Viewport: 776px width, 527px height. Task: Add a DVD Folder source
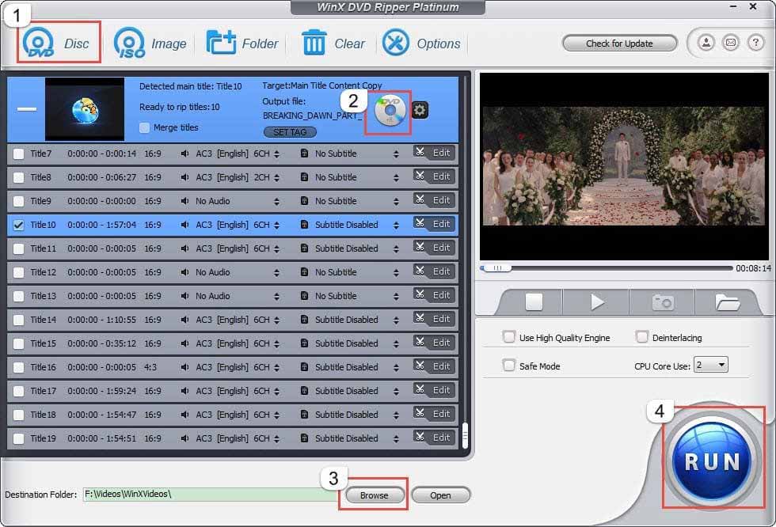point(242,43)
